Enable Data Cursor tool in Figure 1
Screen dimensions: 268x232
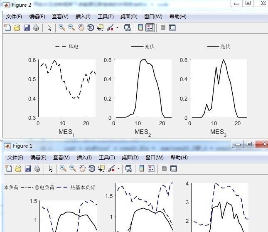(x=101, y=168)
